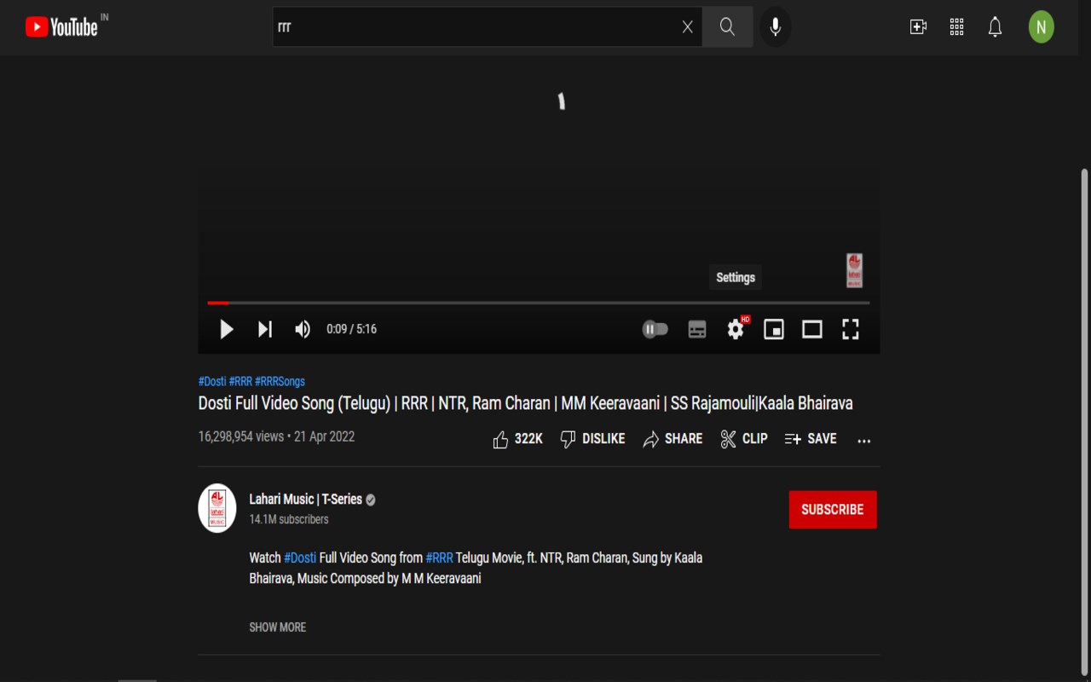The height and width of the screenshot is (682, 1091).
Task: Open the YouTube home logo
Action: 61,27
